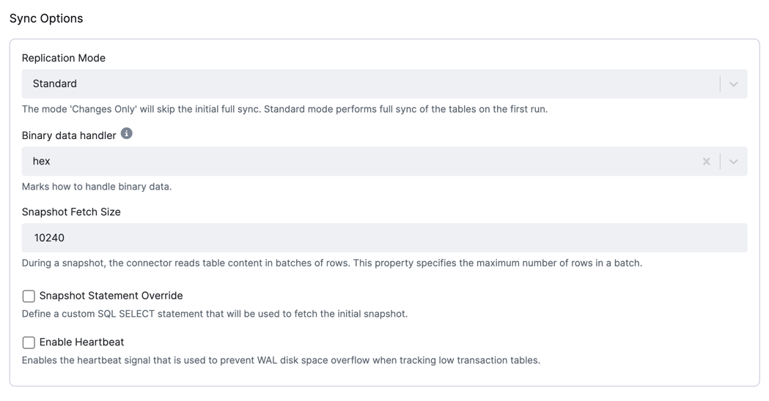Clear the hex selection with the X icon
The width and height of the screenshot is (769, 401).
click(706, 161)
